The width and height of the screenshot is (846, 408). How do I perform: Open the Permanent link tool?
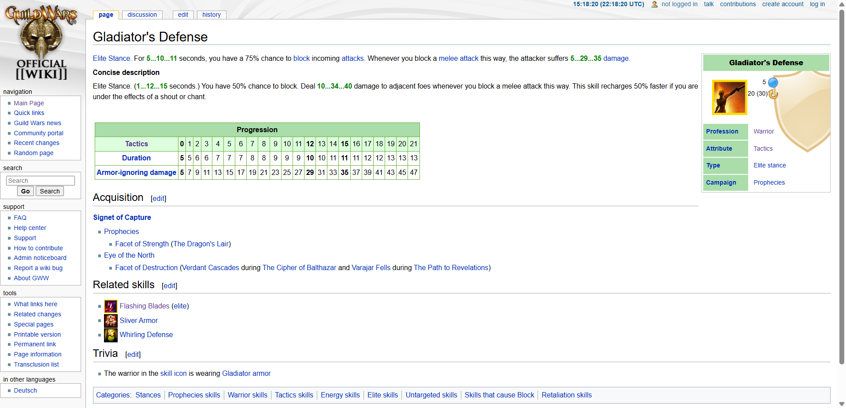tap(35, 344)
